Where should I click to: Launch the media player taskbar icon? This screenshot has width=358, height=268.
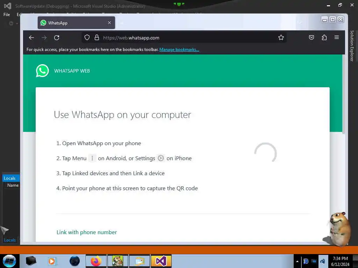[52, 261]
